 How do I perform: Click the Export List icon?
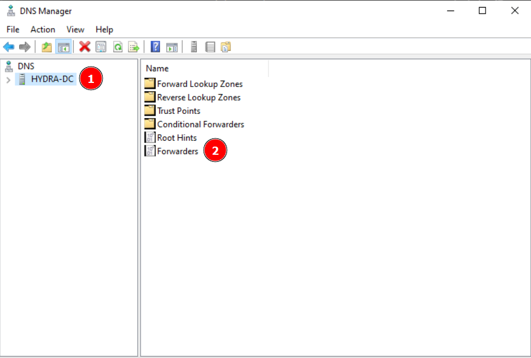(x=134, y=47)
